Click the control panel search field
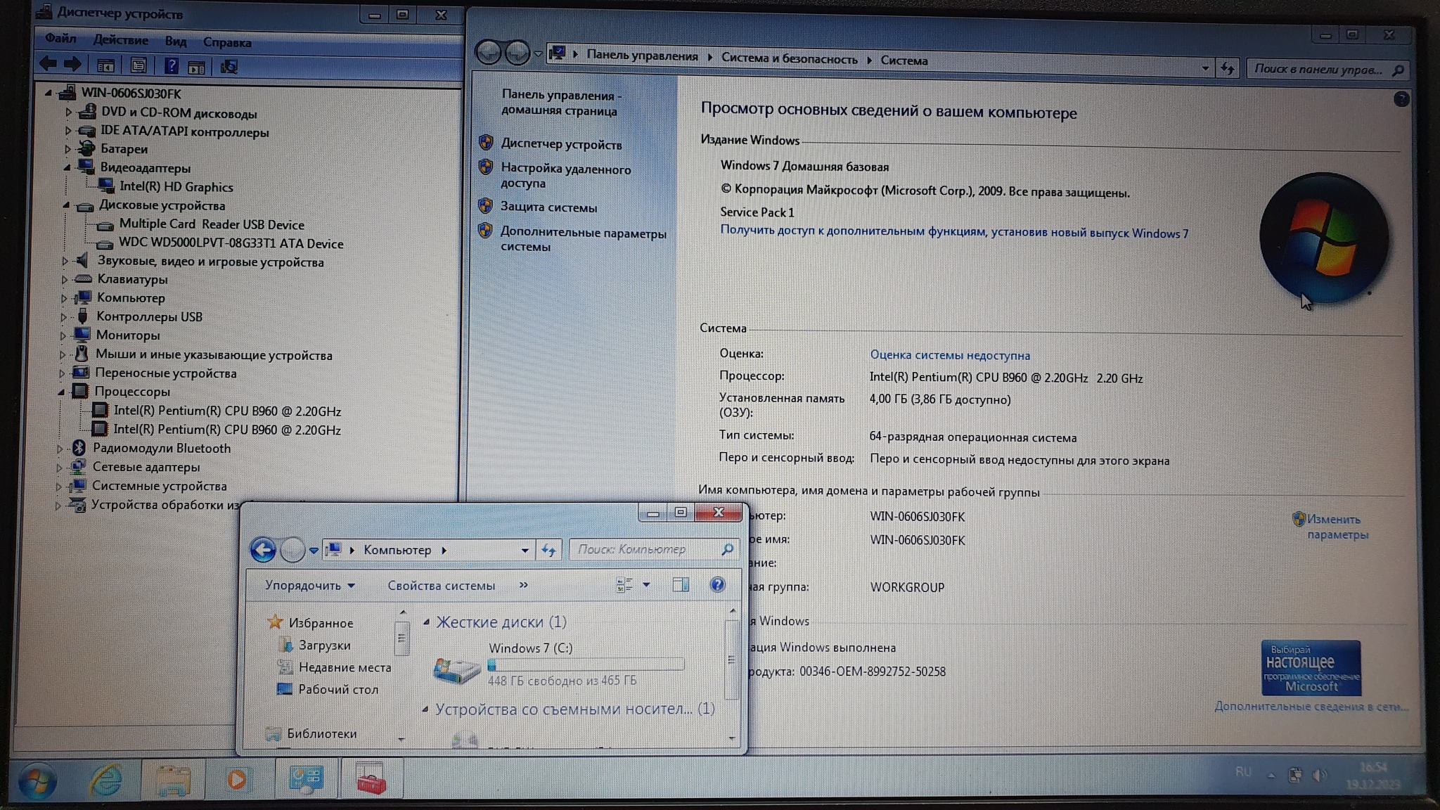The width and height of the screenshot is (1440, 810). tap(1319, 69)
